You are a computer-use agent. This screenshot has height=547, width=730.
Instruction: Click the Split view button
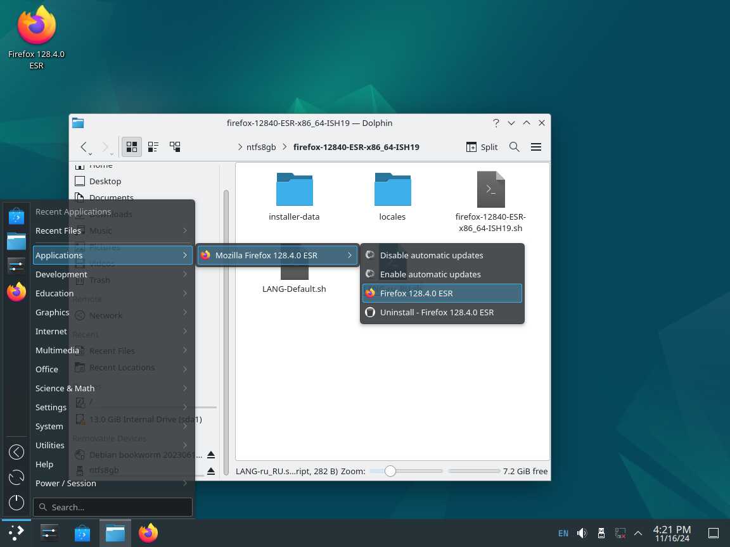(482, 147)
